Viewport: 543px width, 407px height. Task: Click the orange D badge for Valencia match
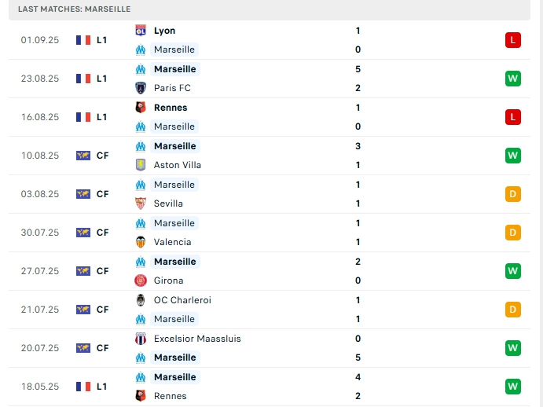tap(512, 233)
